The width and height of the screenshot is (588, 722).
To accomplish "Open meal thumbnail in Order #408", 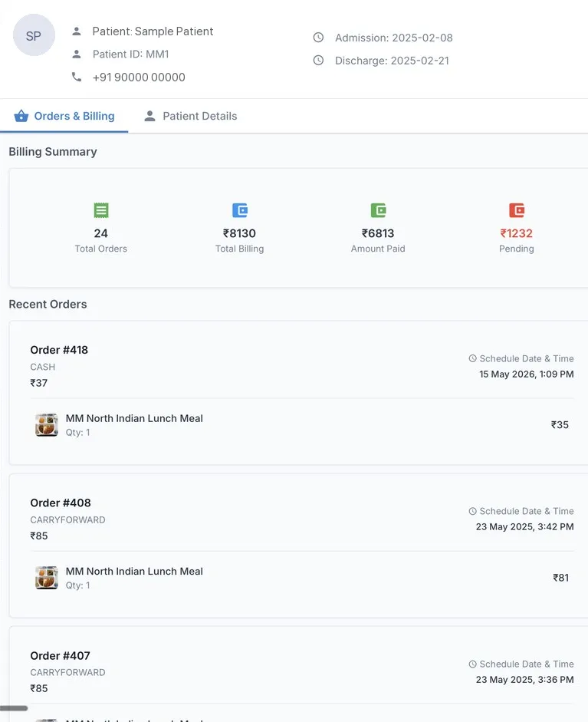I will [x=47, y=578].
